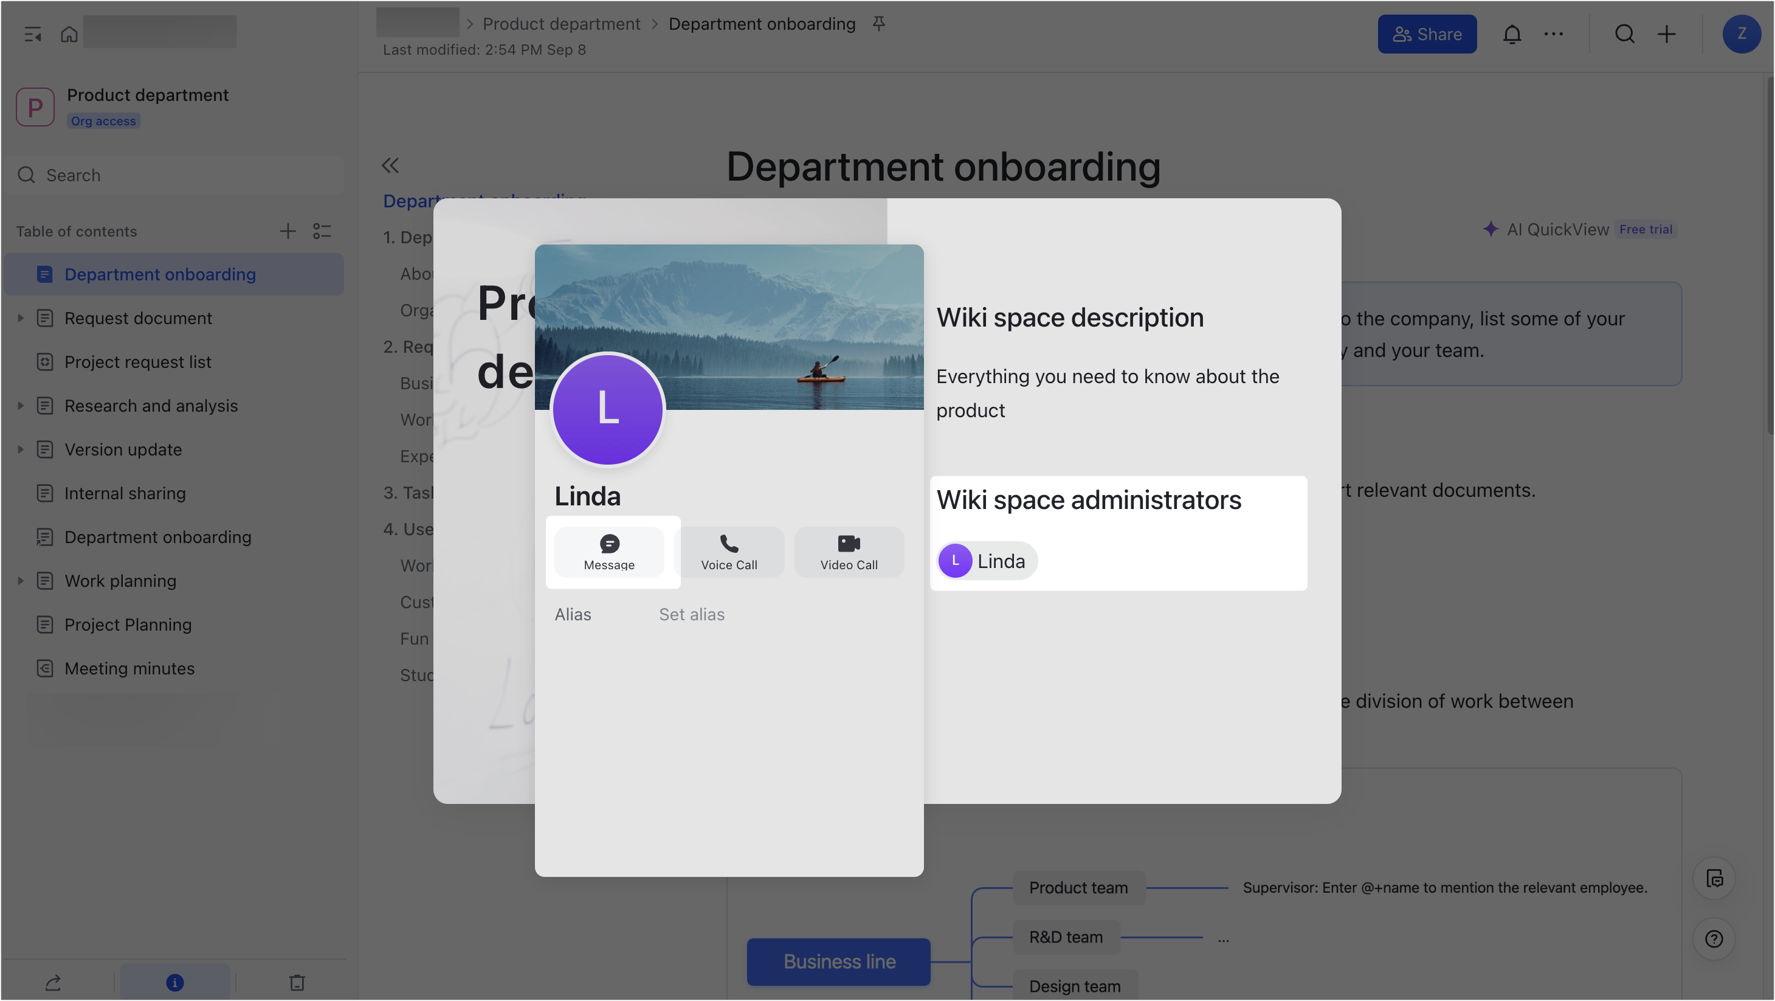Collapse the sidebar with the menu icon
1775x1001 pixels.
[32, 34]
